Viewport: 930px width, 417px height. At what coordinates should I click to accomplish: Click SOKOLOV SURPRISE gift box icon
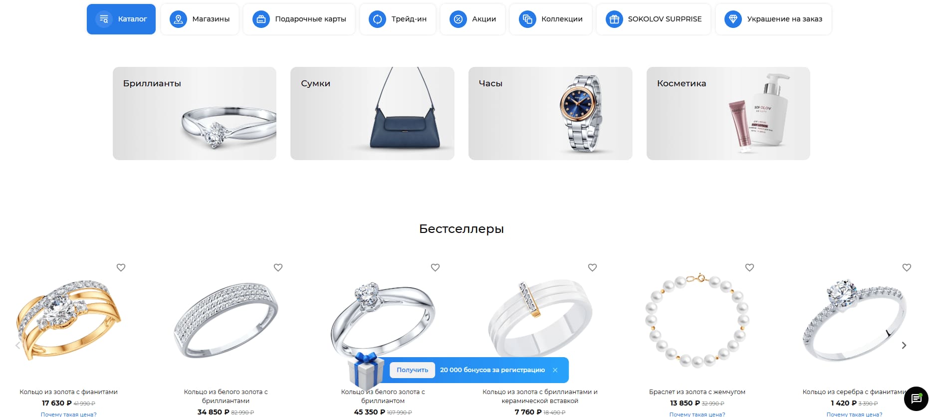(614, 19)
